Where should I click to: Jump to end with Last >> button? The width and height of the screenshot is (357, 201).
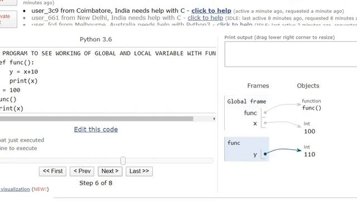click(139, 171)
